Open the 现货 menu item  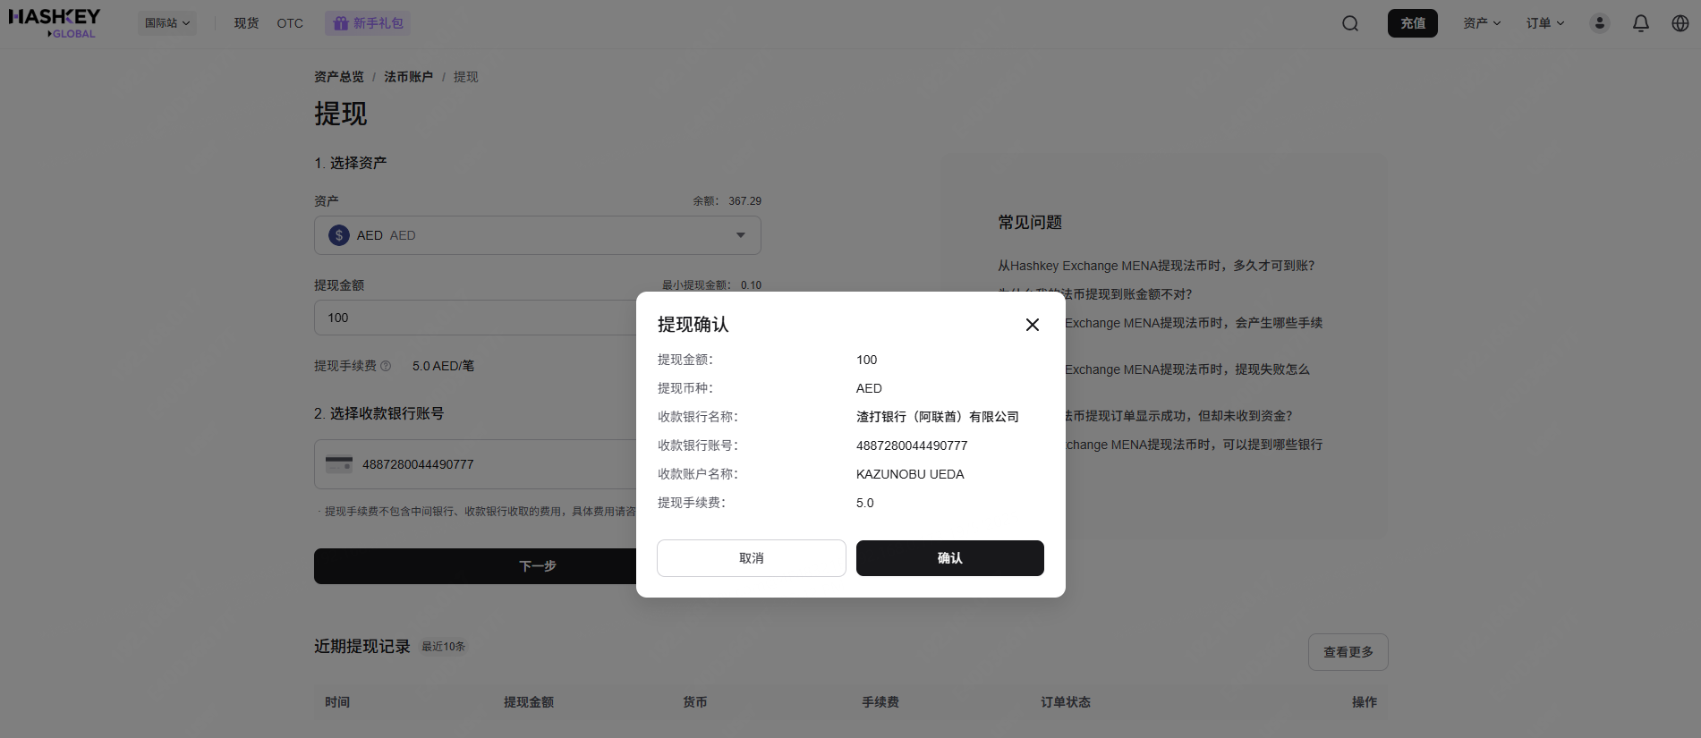pyautogui.click(x=246, y=23)
